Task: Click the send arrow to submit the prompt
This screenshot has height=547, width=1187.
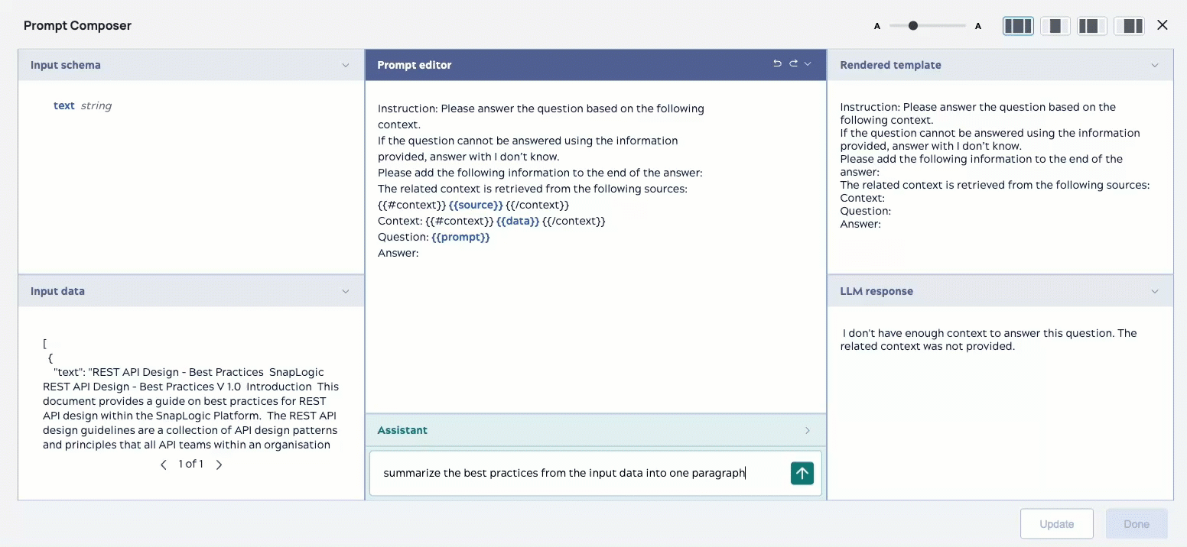Action: tap(802, 473)
